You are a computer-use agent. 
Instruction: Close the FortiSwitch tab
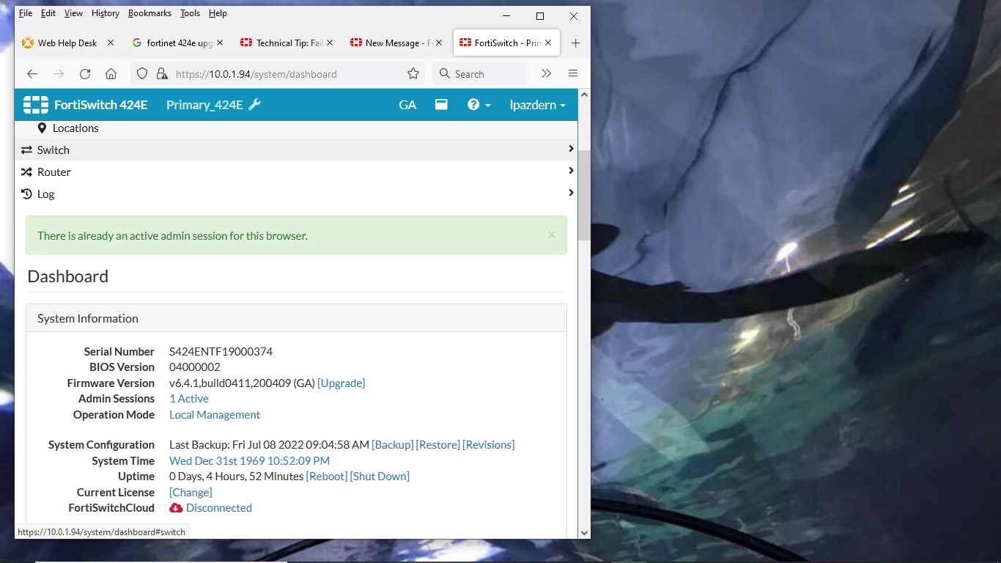[x=548, y=43]
